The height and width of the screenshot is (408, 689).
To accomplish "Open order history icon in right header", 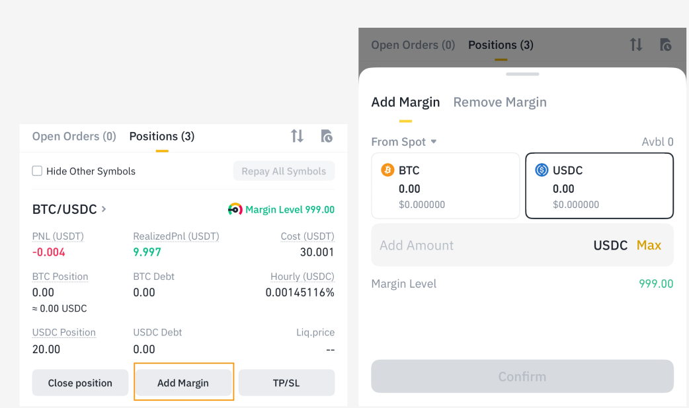I will click(x=666, y=45).
